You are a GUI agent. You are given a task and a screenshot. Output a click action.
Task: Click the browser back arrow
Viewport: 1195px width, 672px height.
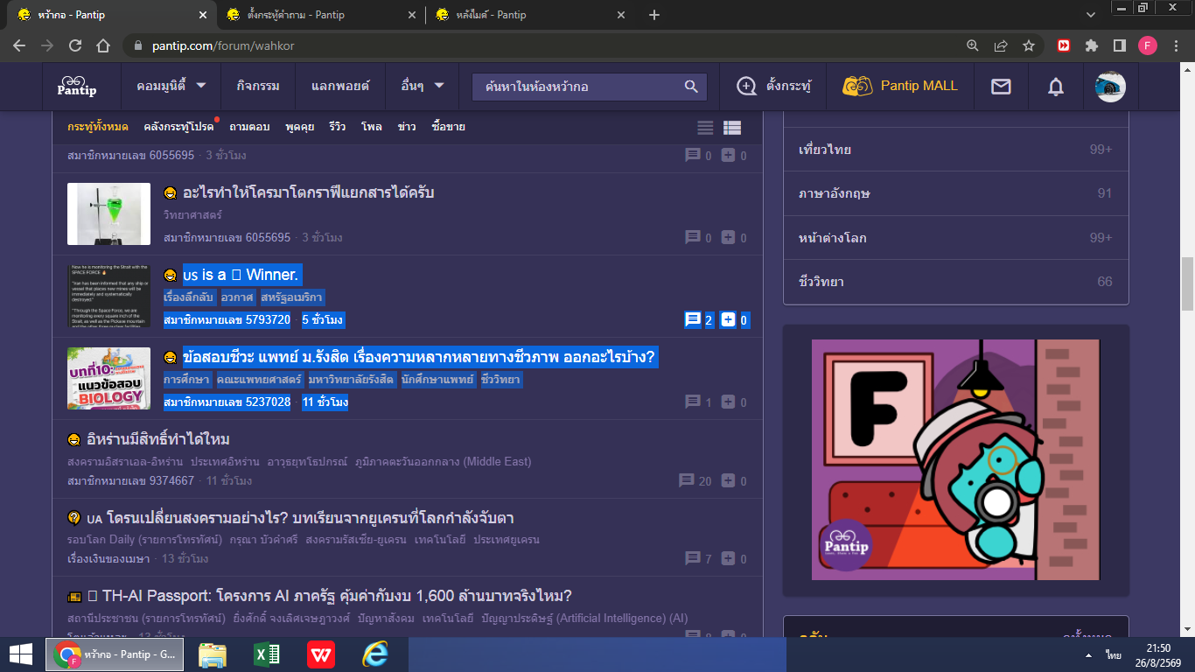(21, 45)
